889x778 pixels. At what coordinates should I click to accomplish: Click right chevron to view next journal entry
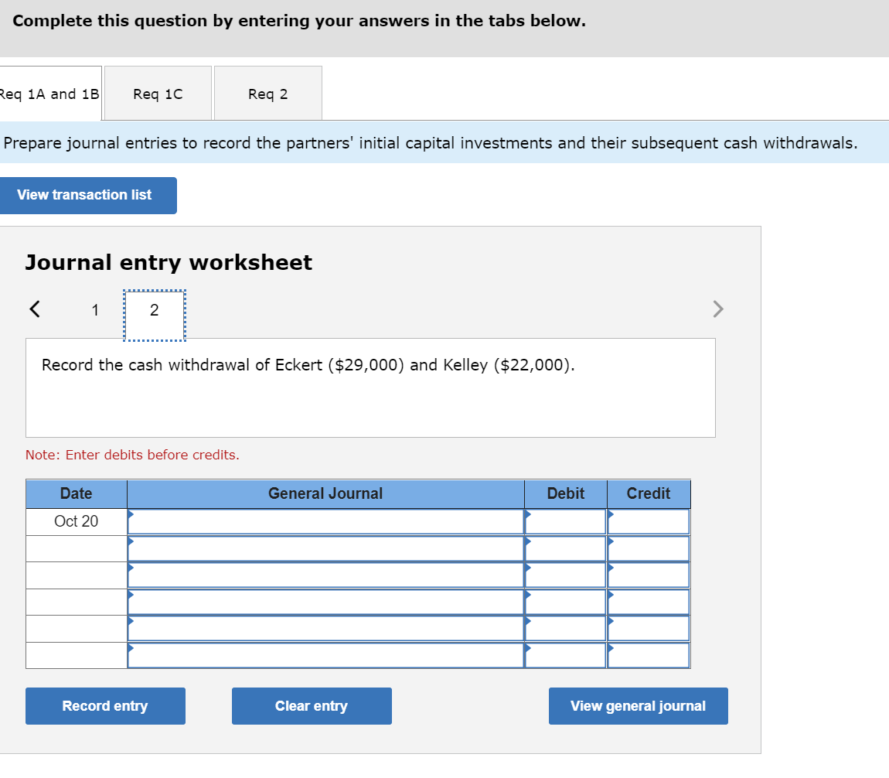(717, 309)
